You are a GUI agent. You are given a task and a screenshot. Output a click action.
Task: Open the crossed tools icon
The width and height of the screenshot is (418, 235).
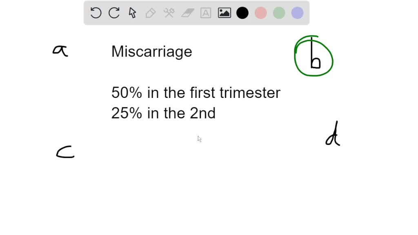[x=169, y=13]
